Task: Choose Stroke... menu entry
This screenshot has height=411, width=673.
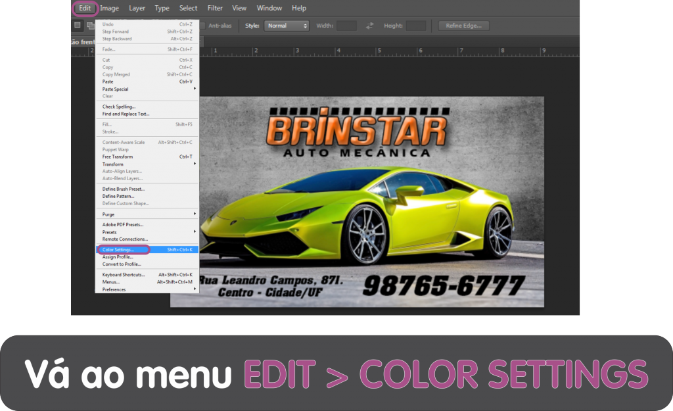Action: pyautogui.click(x=147, y=132)
